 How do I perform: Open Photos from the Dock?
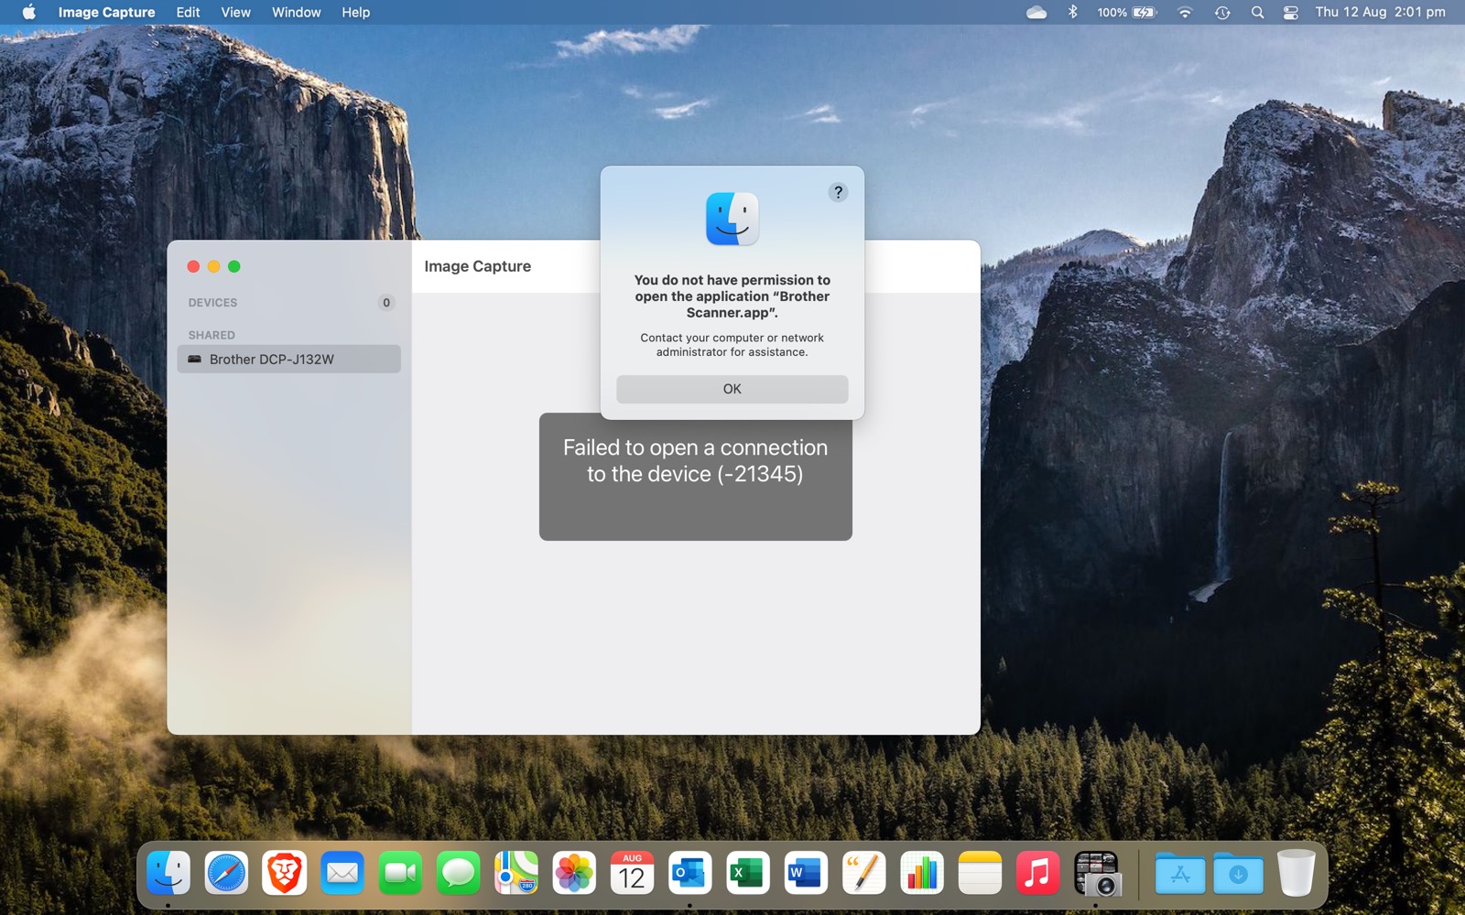574,874
